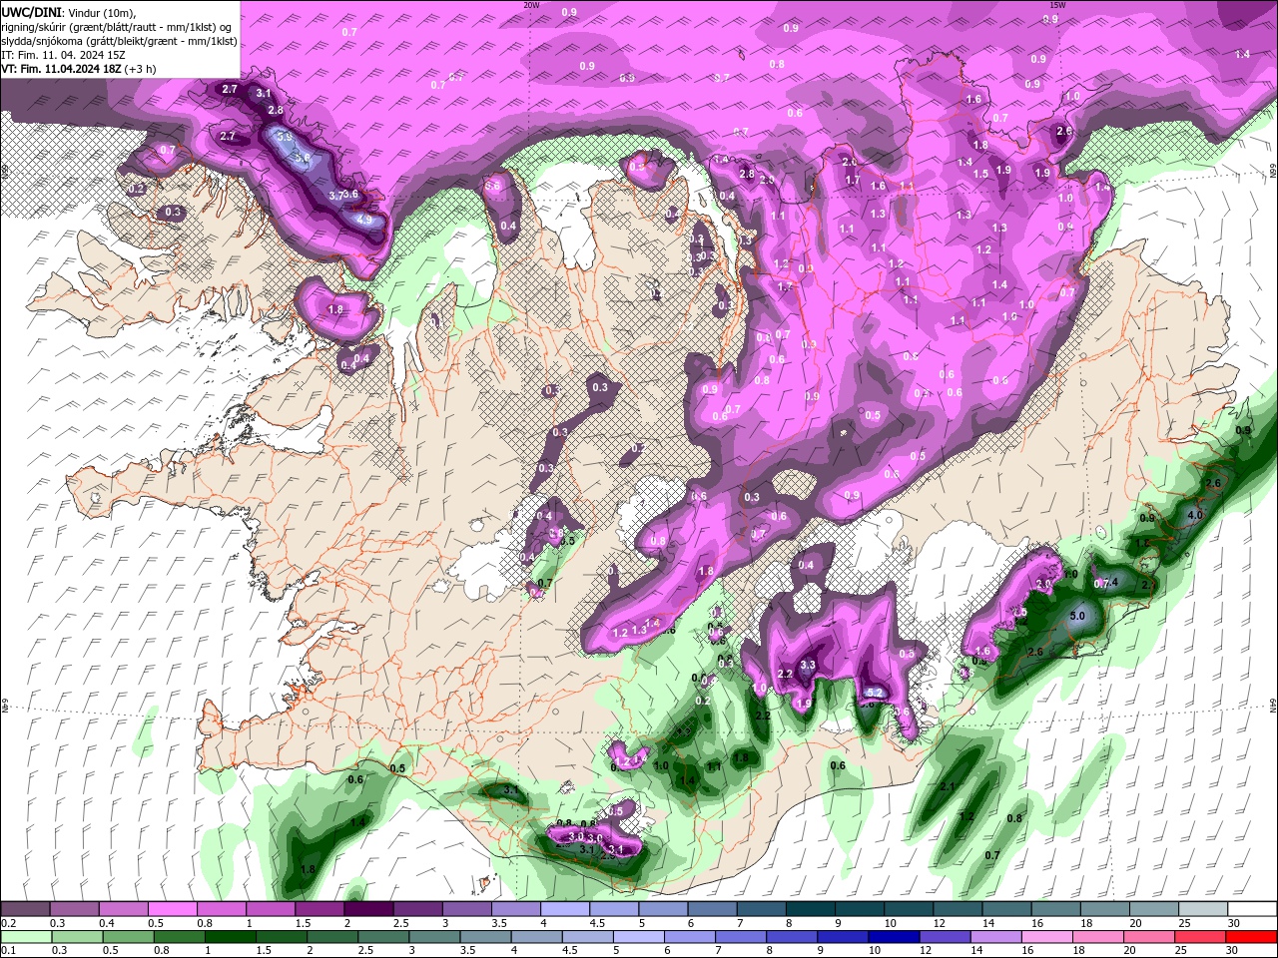Click the palest green swatch starting at 0.1 in the rain legend
The image size is (1278, 958).
point(27,937)
